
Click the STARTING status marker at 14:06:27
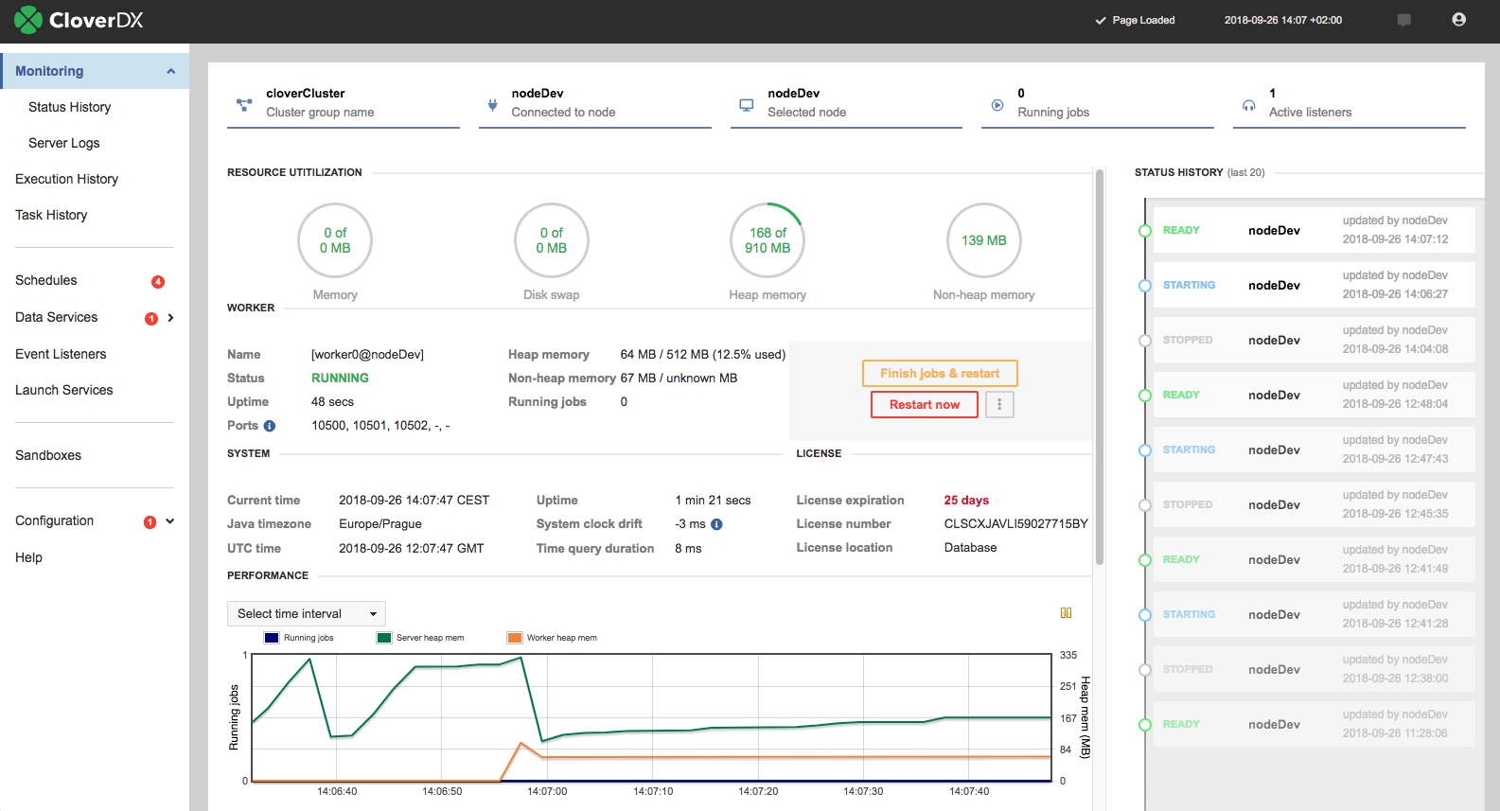pos(1145,286)
